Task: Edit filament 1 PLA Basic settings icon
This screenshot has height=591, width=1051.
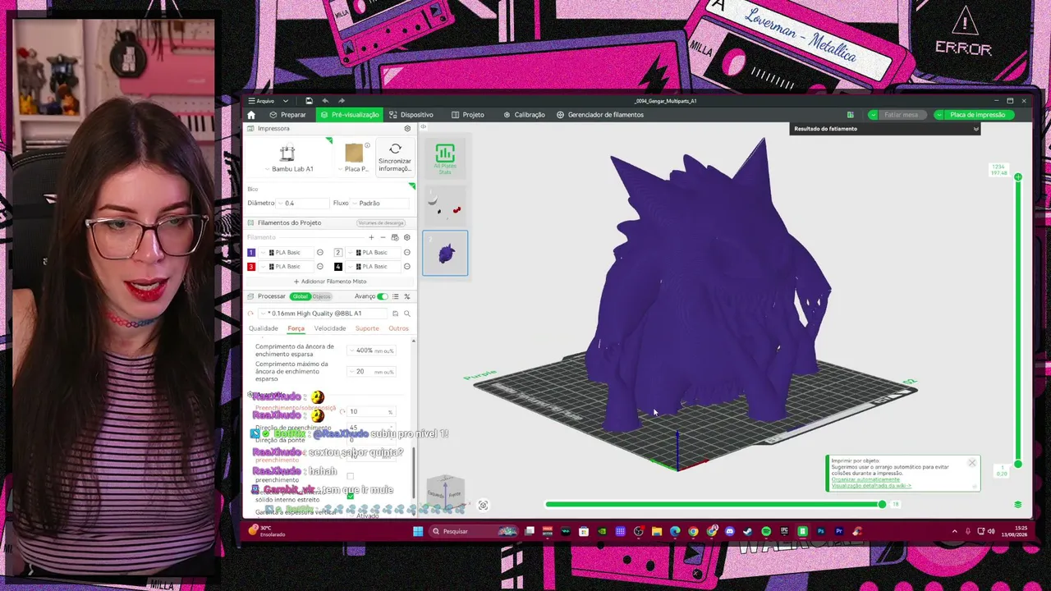Action: (x=320, y=253)
